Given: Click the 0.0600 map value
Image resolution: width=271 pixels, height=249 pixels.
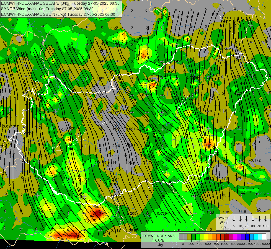Looking at the screenshot, I should (102, 78).
